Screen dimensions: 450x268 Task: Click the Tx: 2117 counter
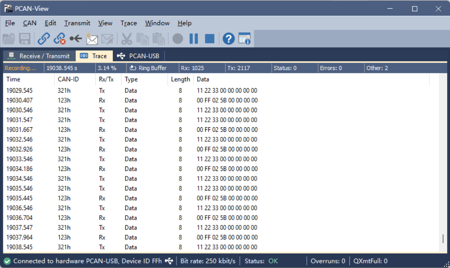[x=239, y=68]
